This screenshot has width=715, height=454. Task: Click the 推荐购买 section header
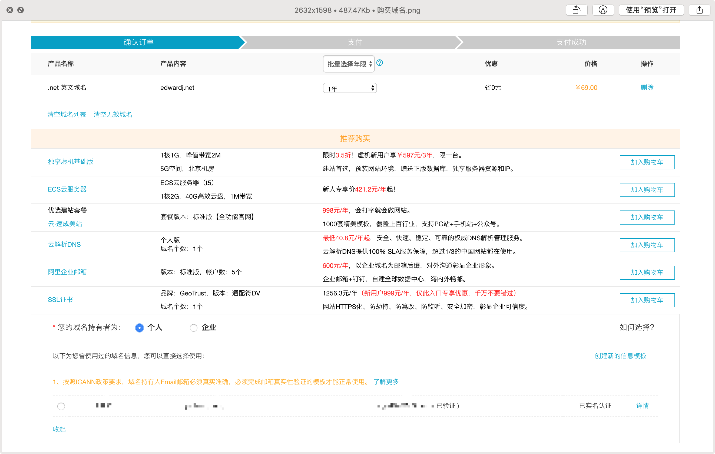(355, 139)
